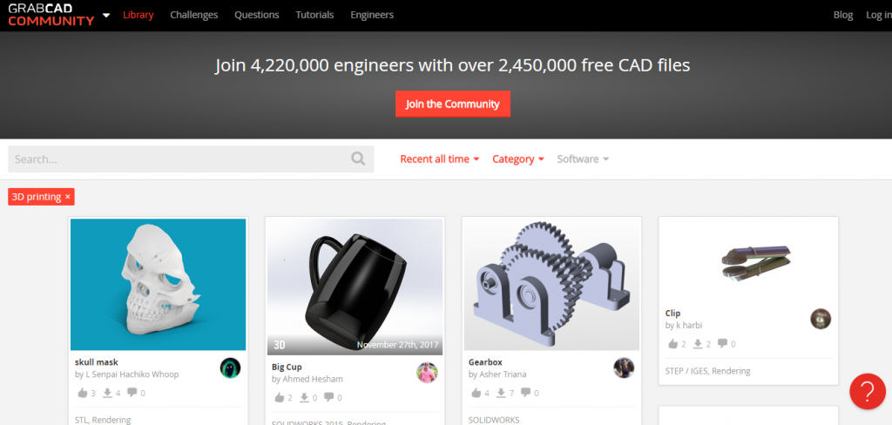Click Ahmed Hesham's avatar on Big Cup

click(427, 373)
